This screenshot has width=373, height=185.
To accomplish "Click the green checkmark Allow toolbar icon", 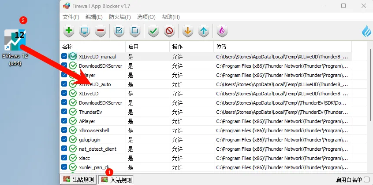I will coord(153,31).
